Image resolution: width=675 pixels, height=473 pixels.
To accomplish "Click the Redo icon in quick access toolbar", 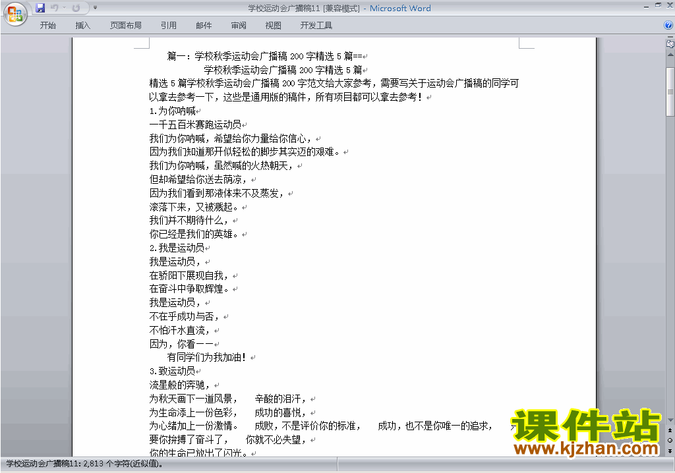I will 76,8.
